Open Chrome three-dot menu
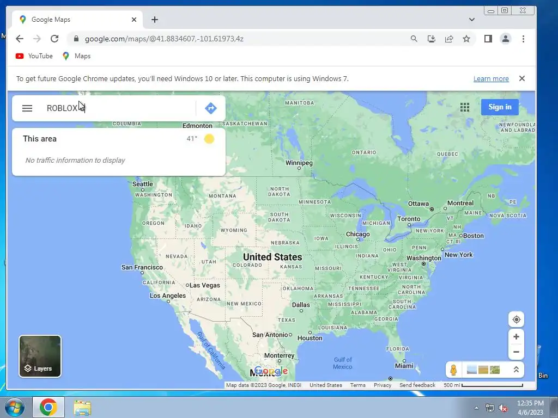 click(523, 39)
